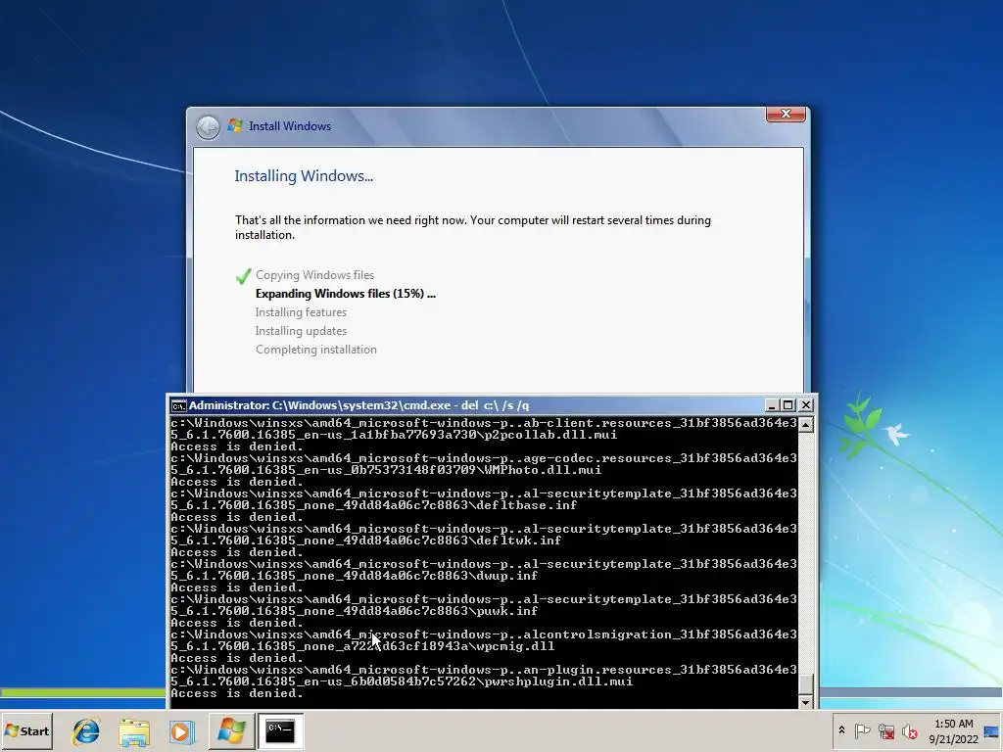Click the cmd scrollbar thumb
The image size is (1003, 752).
tap(806, 682)
